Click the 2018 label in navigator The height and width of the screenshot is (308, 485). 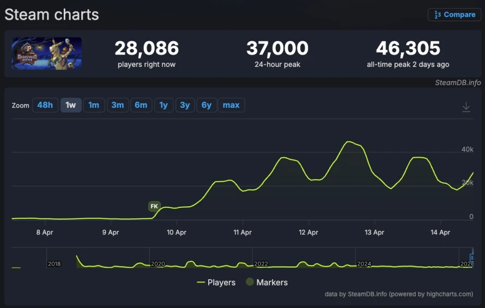click(x=54, y=264)
